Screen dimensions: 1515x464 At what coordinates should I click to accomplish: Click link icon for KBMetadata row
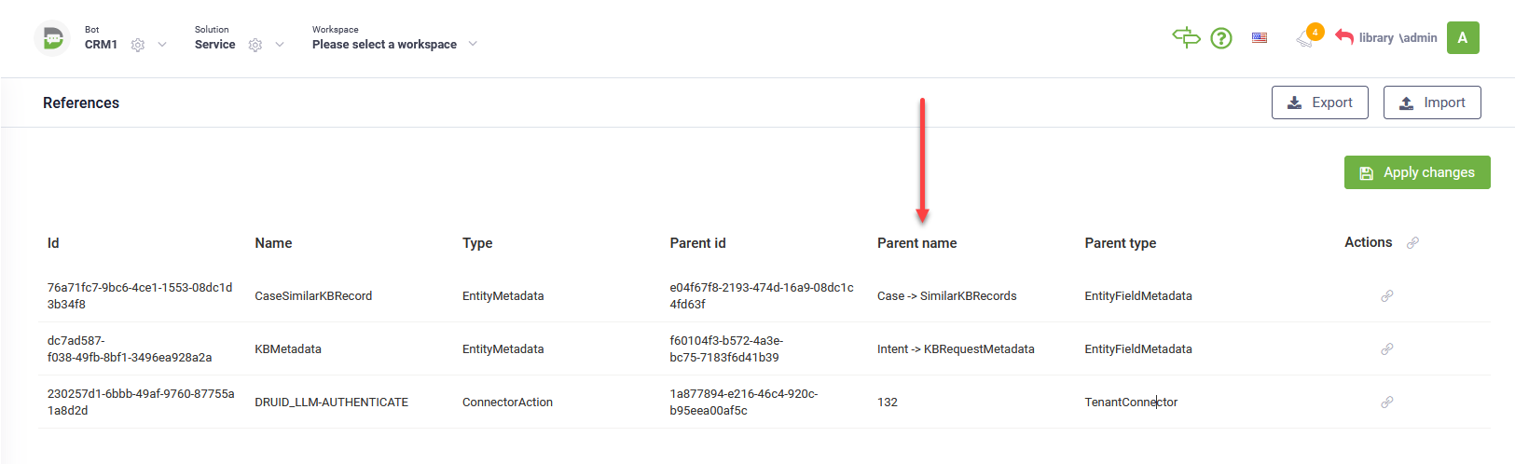pos(1387,349)
